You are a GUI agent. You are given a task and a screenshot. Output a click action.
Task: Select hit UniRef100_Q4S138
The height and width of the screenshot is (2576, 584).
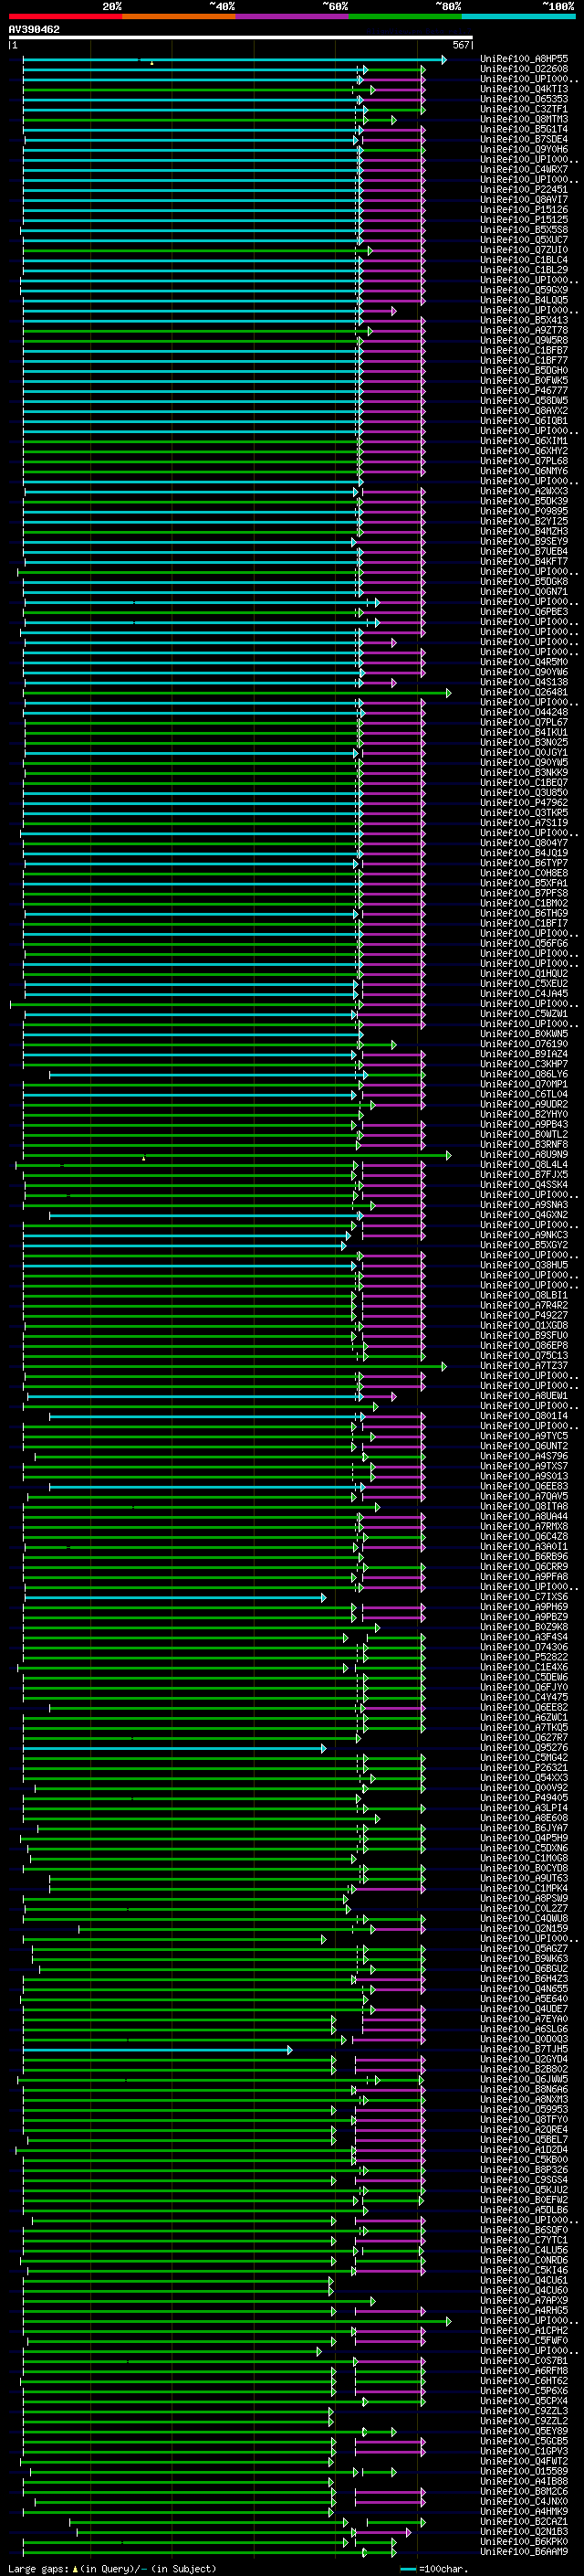pyautogui.click(x=524, y=682)
